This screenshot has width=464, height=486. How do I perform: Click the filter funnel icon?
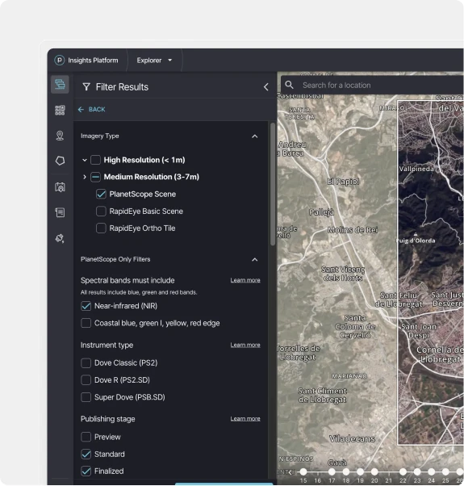(86, 87)
